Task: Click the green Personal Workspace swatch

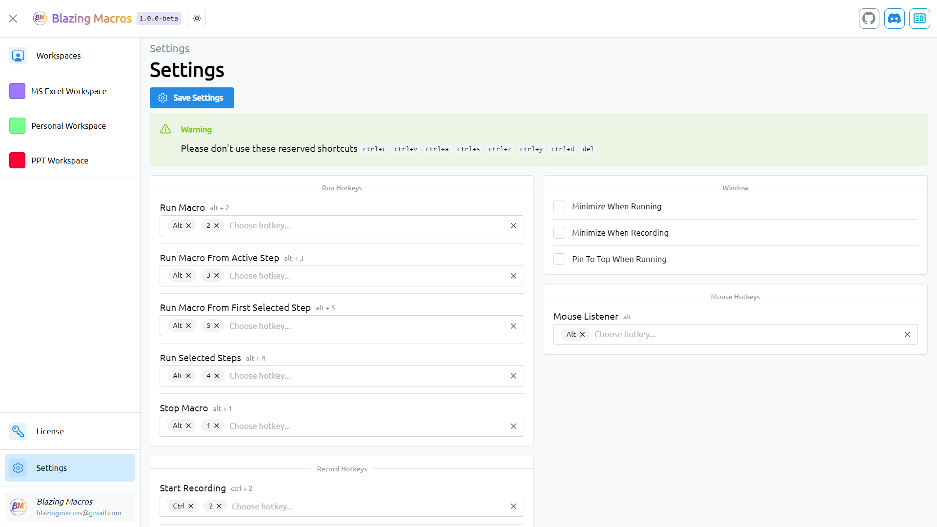Action: pos(17,126)
